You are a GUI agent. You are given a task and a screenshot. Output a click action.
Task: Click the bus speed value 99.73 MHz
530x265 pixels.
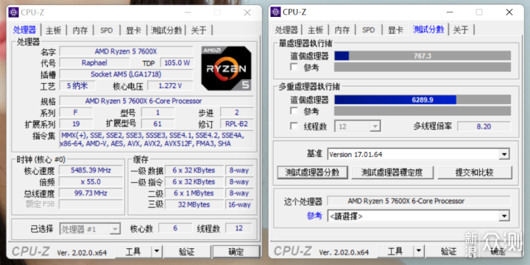point(91,193)
